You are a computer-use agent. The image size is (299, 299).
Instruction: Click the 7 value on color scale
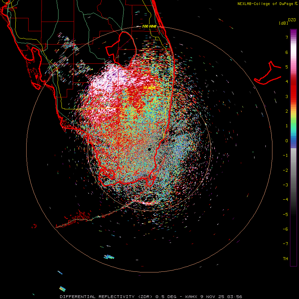[287, 37]
